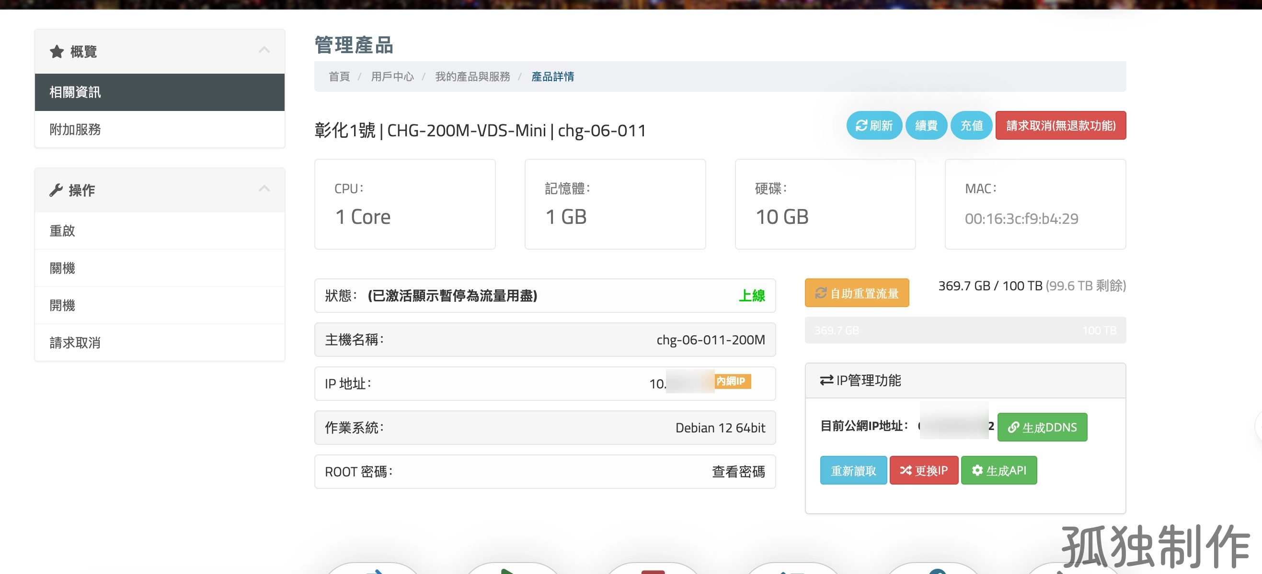Click the 10 GB disk value
The image size is (1262, 574).
click(782, 217)
